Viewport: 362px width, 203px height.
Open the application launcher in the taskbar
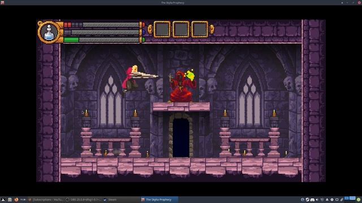point(3,200)
